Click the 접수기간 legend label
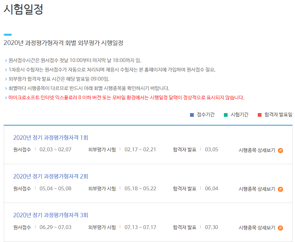 206,115
